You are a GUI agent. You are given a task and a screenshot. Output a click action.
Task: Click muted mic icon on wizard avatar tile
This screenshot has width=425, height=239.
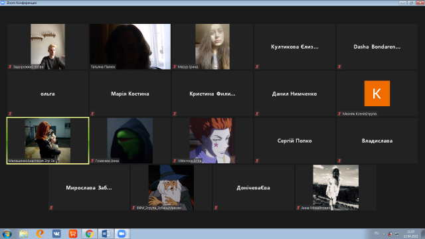tap(133, 208)
